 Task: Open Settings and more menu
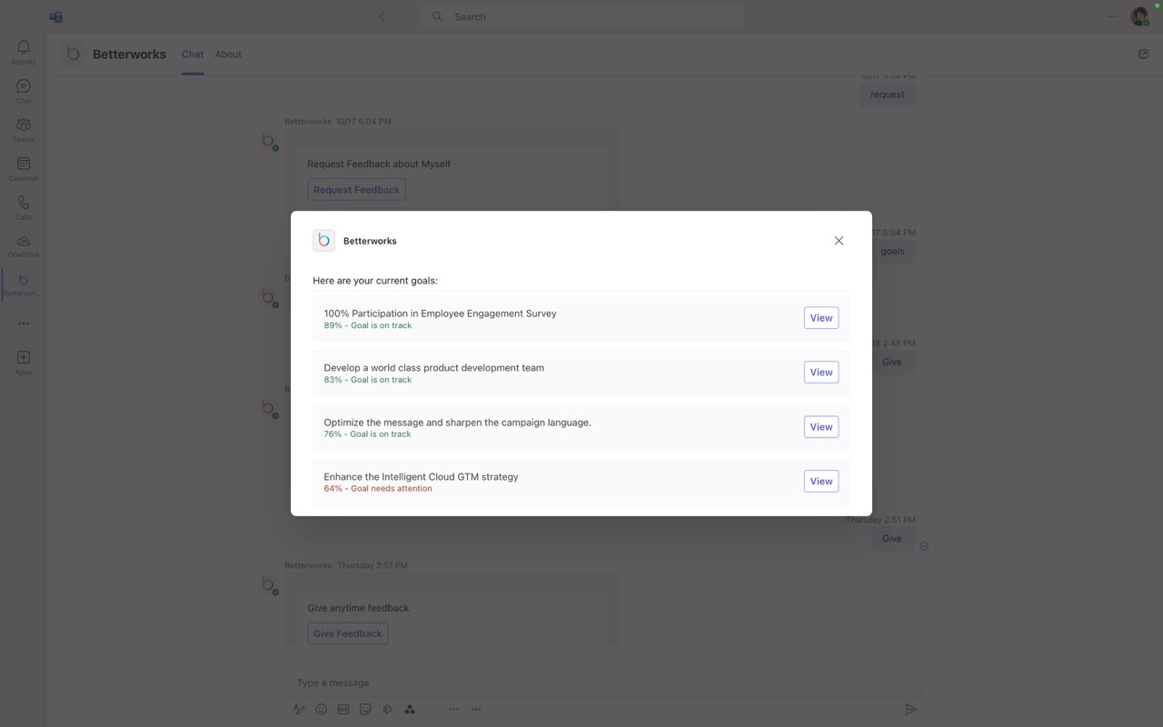click(1111, 16)
